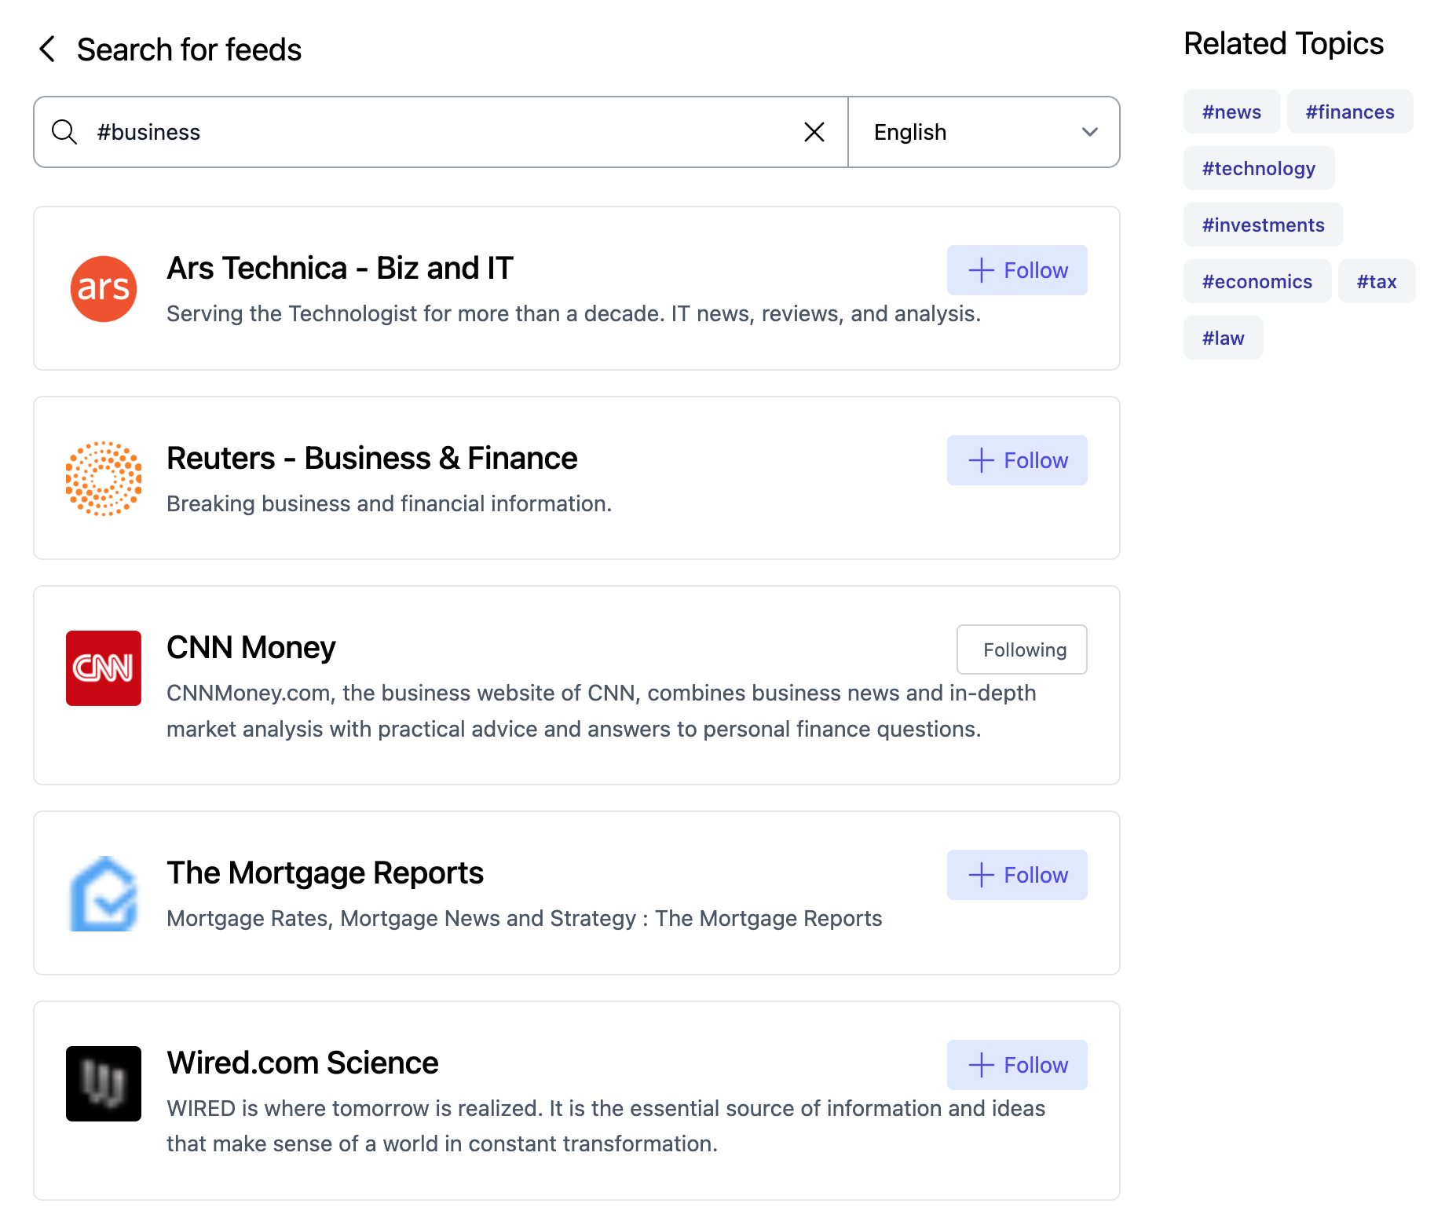Open The Mortgage Reports title

[x=325, y=873]
